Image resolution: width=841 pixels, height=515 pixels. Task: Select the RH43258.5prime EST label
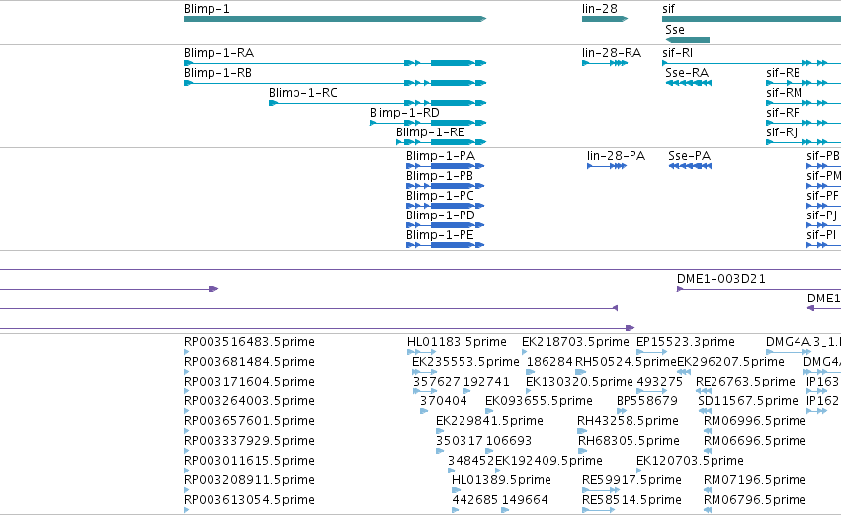629,422
